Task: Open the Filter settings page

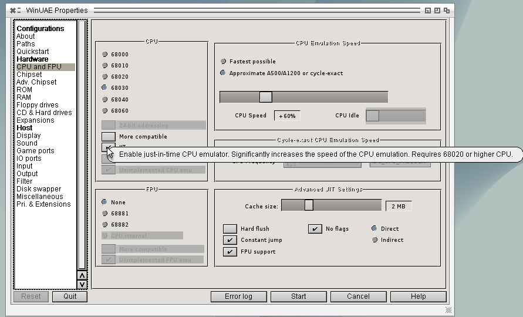Action: (24, 181)
